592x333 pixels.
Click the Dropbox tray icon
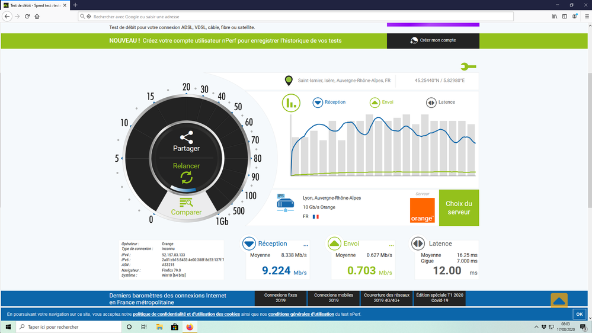pos(543,327)
